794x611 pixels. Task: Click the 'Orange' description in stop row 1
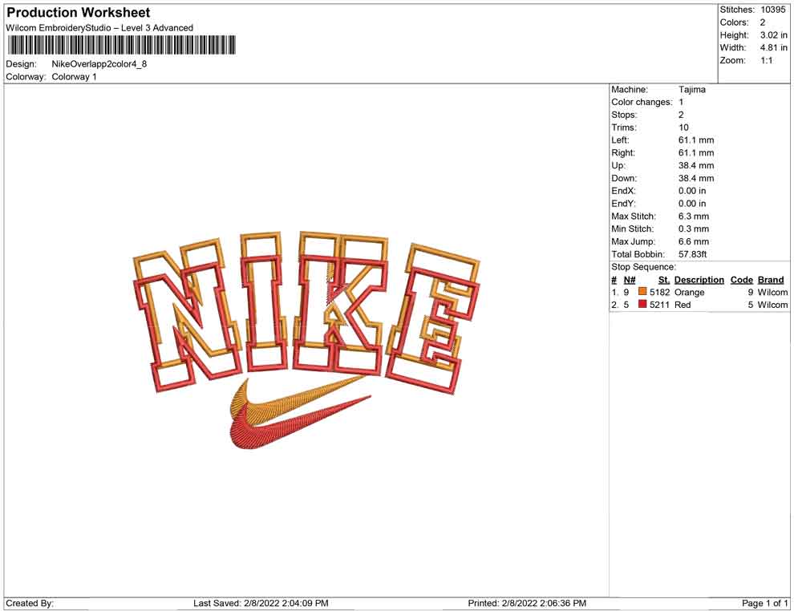coord(689,292)
